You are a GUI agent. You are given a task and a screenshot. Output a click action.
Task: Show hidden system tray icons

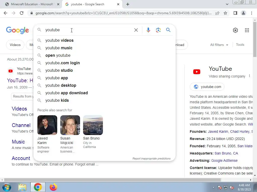coord(213,187)
